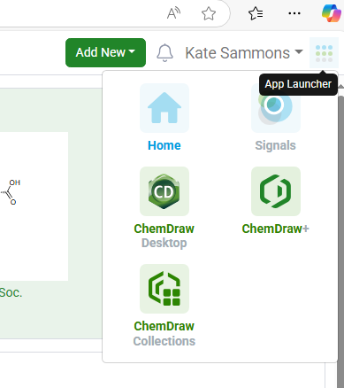Click the page vertical scrollbar

point(340,237)
